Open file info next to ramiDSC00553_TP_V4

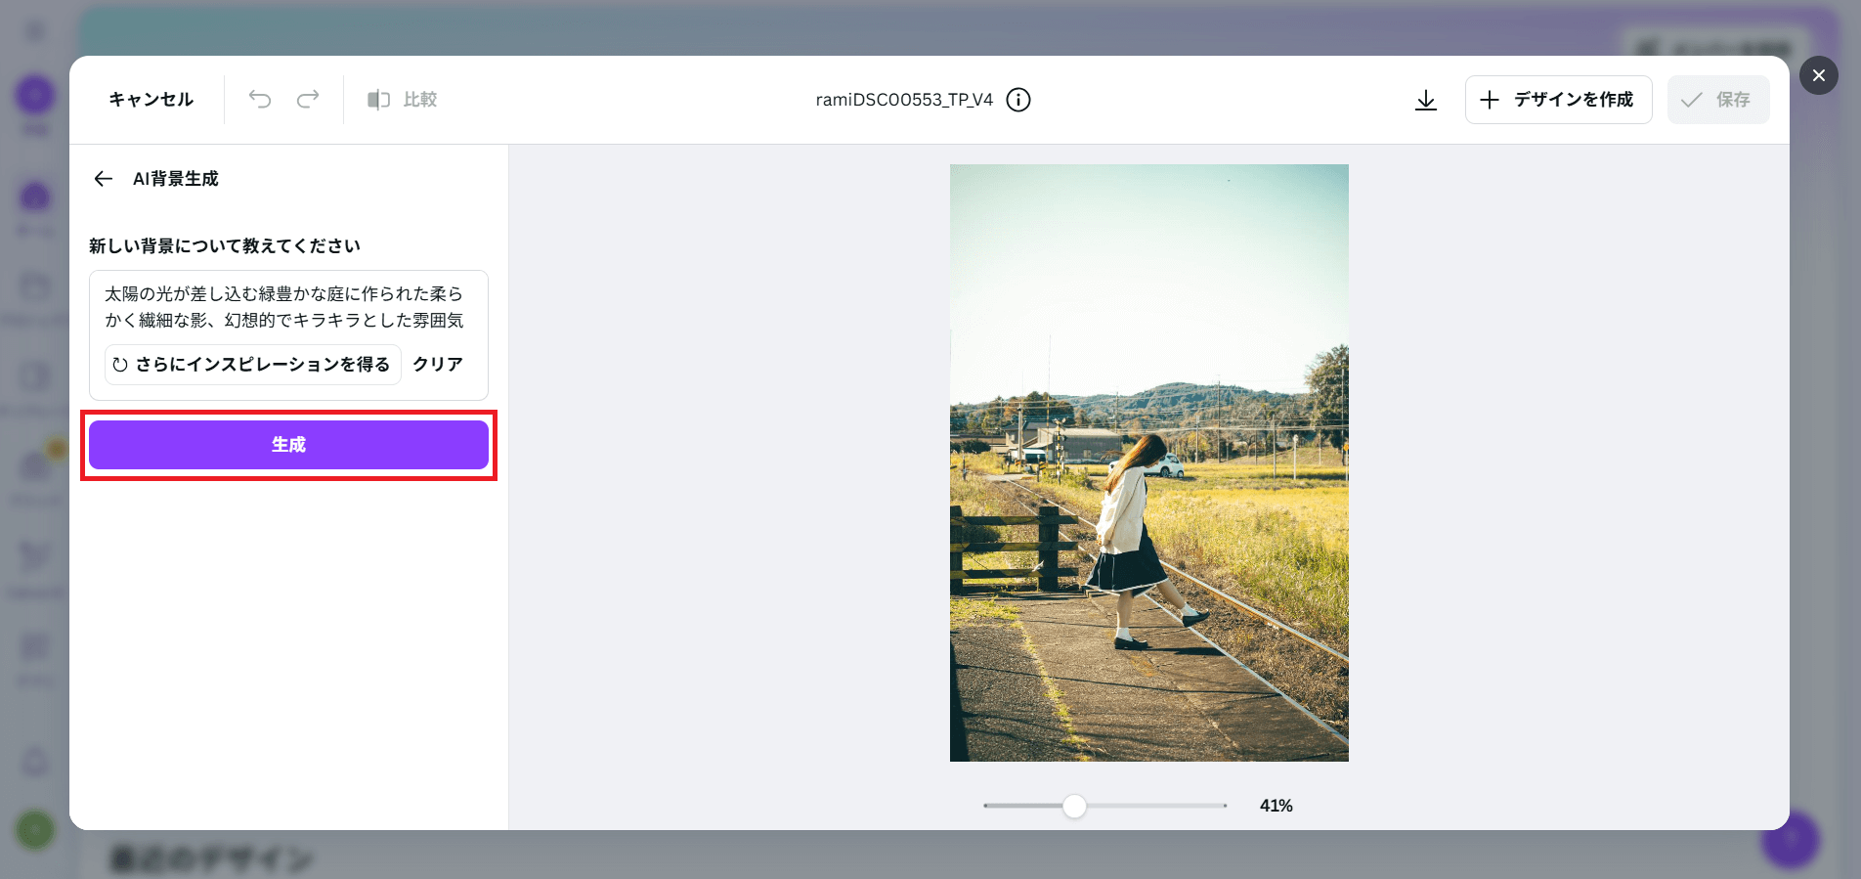[x=1018, y=100]
